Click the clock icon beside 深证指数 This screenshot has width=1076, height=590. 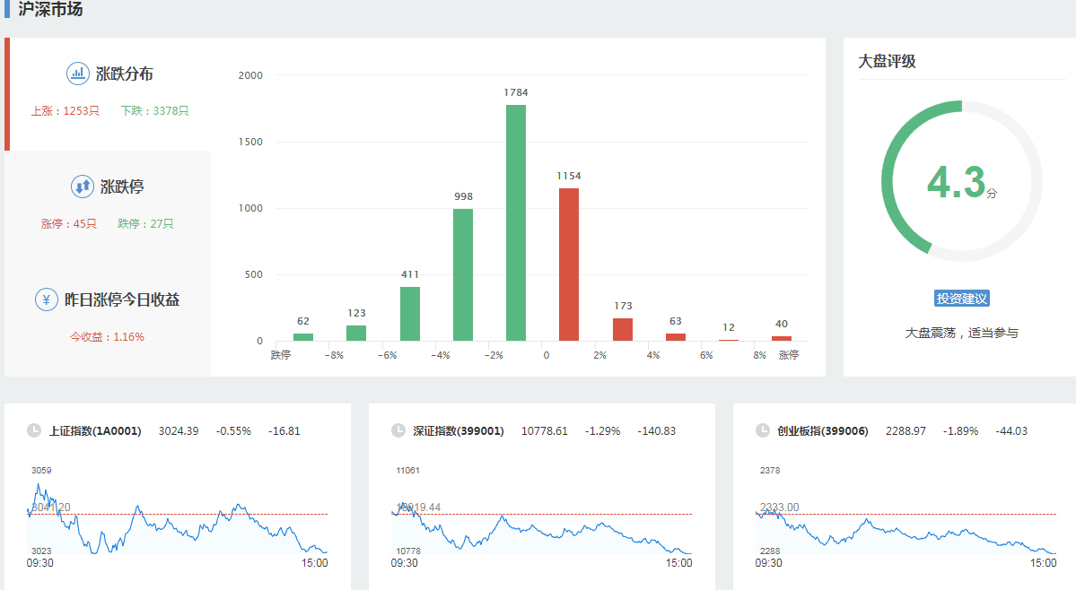tap(398, 430)
